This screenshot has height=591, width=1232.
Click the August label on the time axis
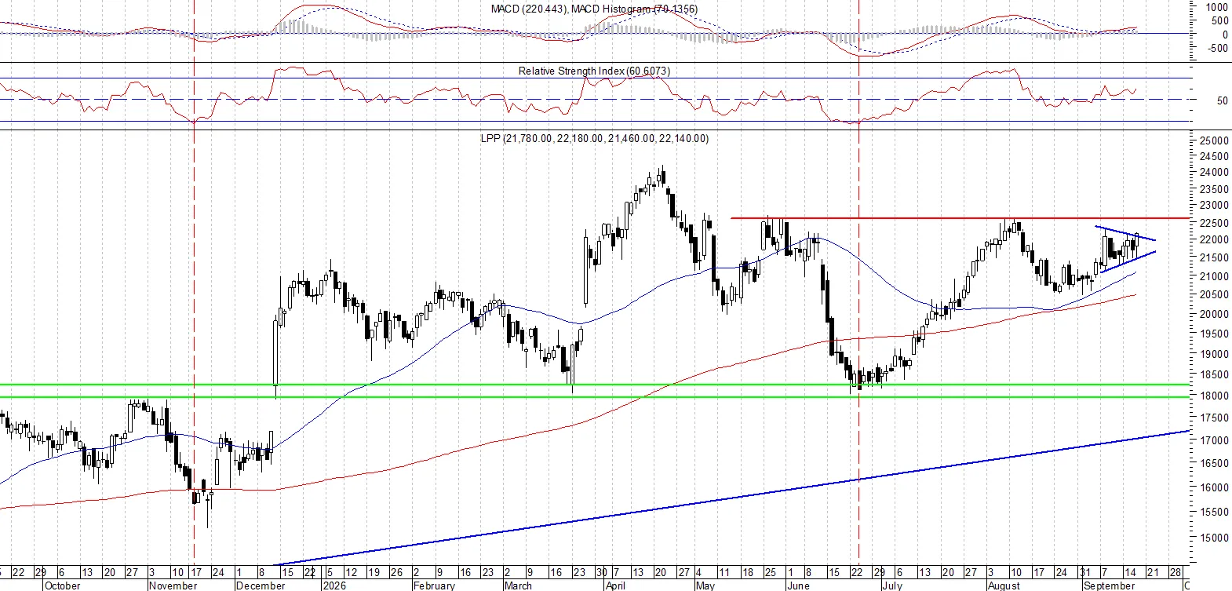[1004, 586]
